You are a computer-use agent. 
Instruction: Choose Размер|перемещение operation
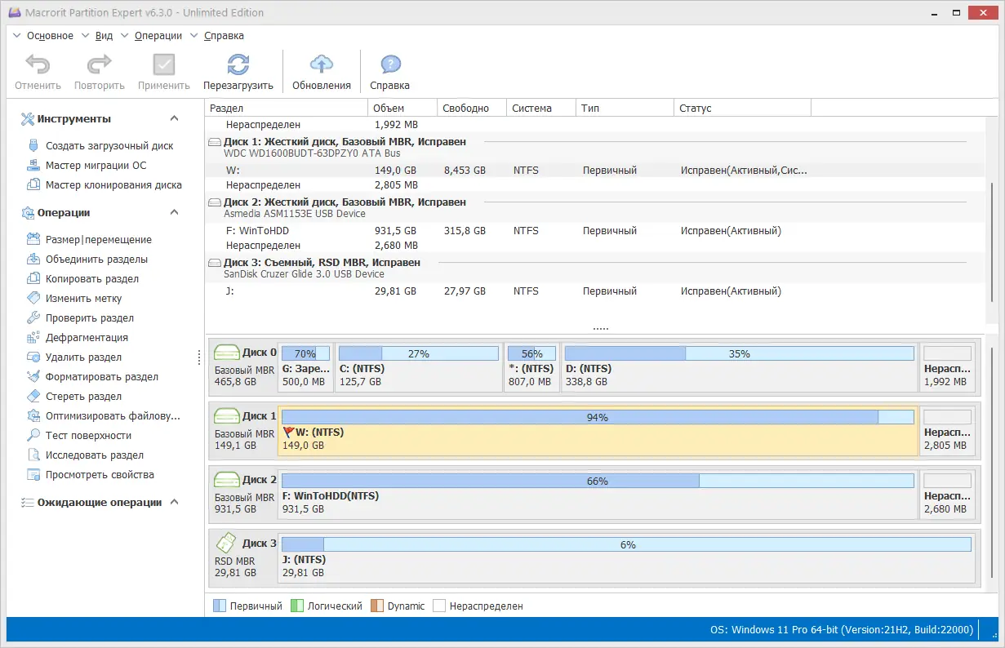[x=99, y=240]
